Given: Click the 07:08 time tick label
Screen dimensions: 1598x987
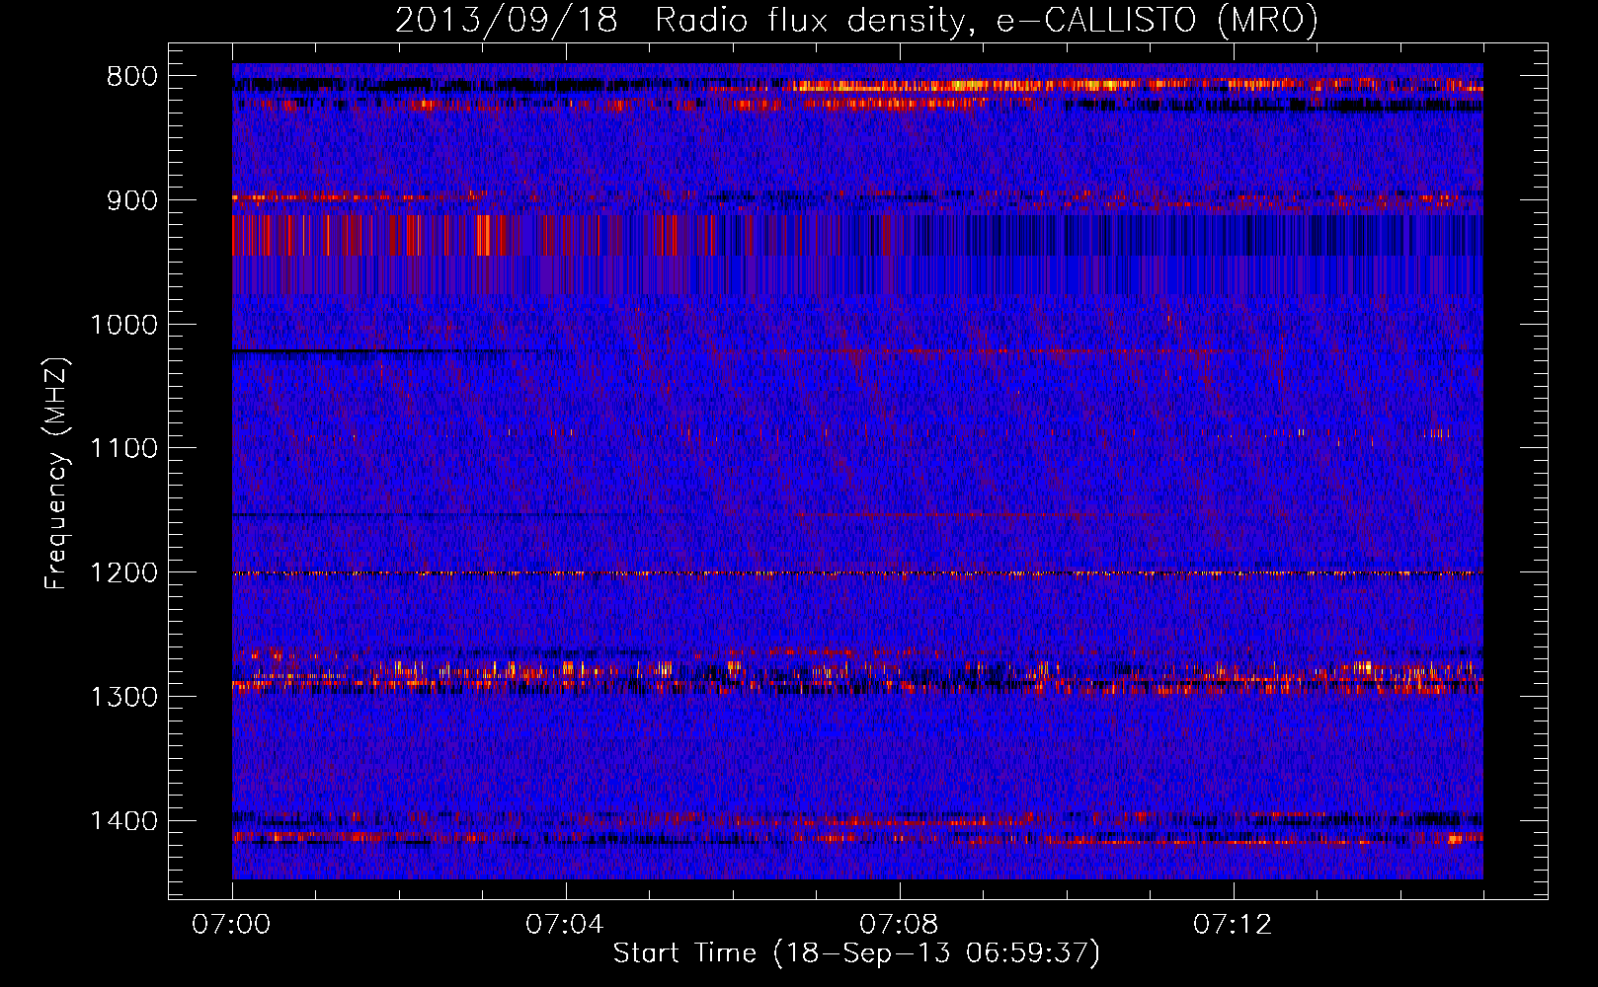Looking at the screenshot, I should [x=899, y=925].
